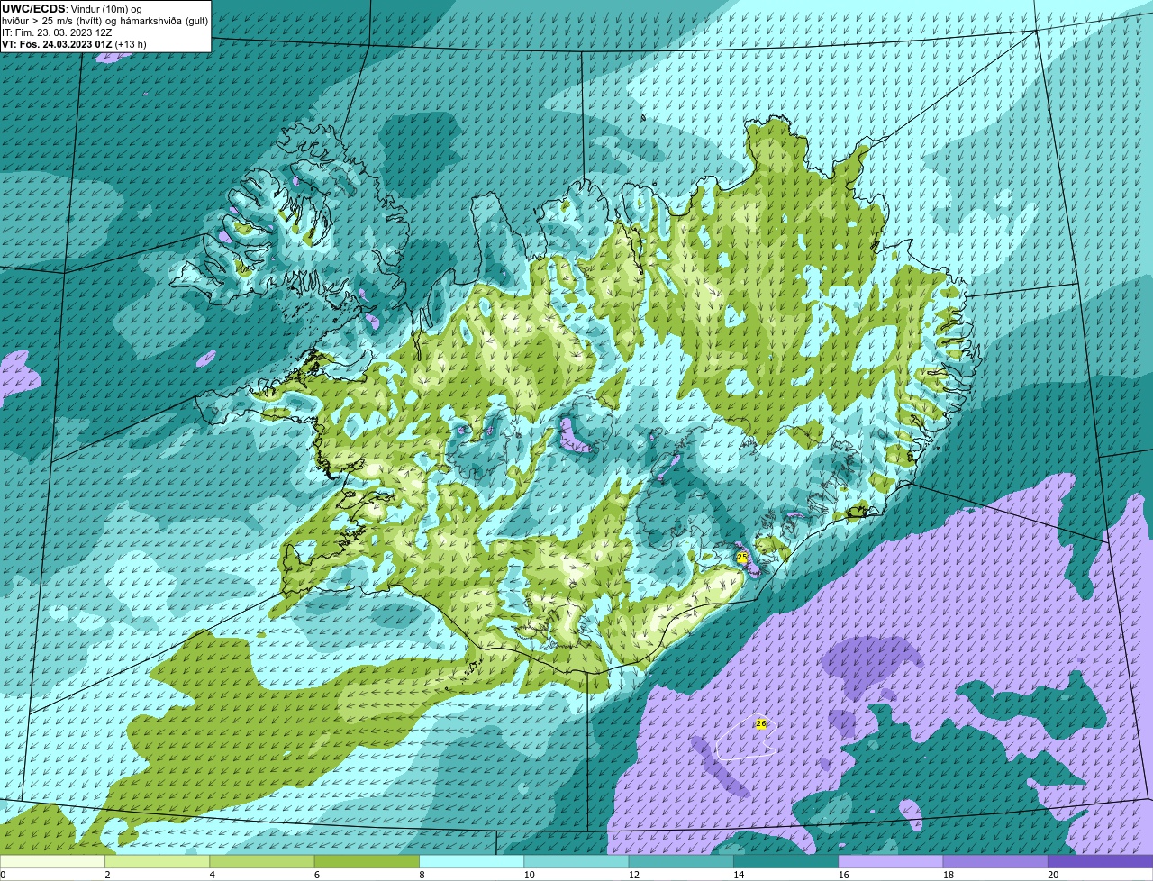
Task: Click legend scale number 2
Action: (107, 875)
